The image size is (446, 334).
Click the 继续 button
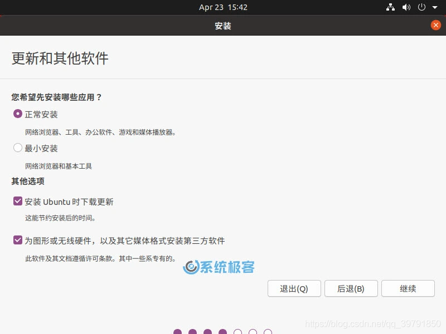408,288
